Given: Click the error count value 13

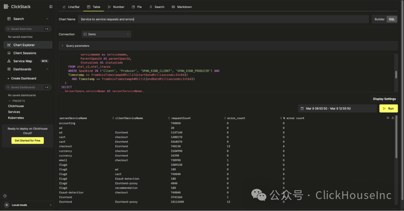Looking at the screenshot, I should 229,146.
